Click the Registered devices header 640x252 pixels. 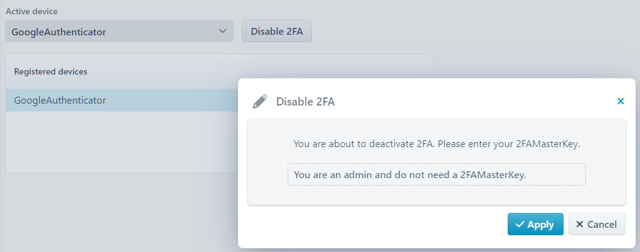pos(50,71)
